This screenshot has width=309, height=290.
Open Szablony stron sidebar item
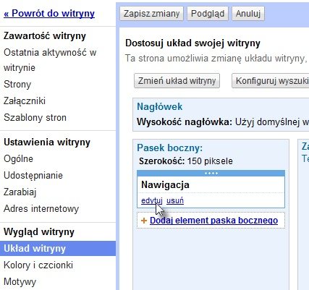click(x=35, y=118)
